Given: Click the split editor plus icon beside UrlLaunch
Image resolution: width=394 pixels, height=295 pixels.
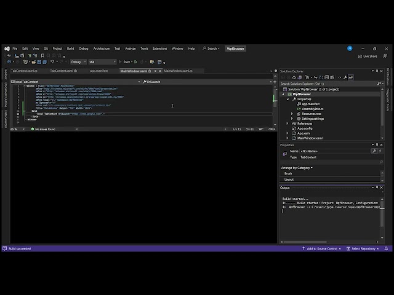Looking at the screenshot, I should click(275, 82).
